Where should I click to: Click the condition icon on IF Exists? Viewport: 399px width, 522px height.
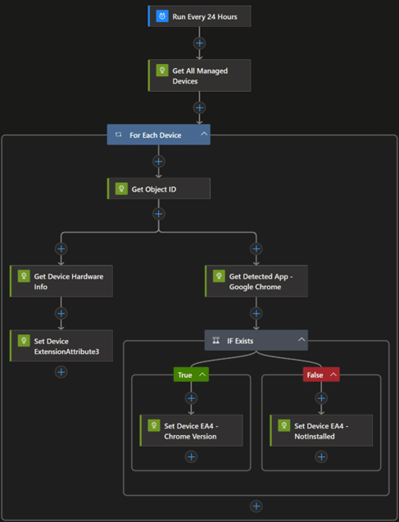point(216,340)
